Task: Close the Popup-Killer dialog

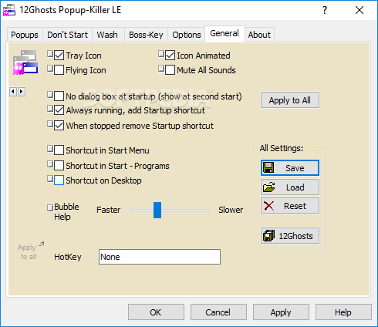Action: pyautogui.click(x=359, y=10)
